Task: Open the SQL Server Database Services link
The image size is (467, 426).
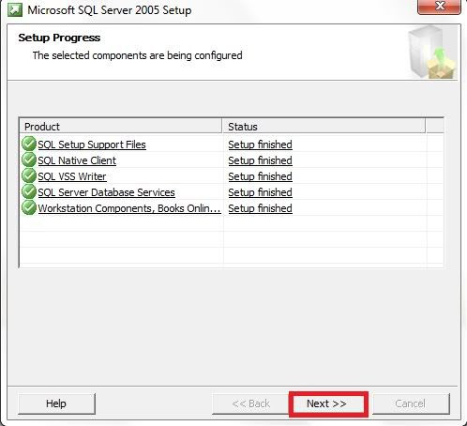Action: 106,192
